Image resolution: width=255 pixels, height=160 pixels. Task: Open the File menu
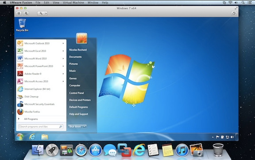pyautogui.click(x=38, y=3)
